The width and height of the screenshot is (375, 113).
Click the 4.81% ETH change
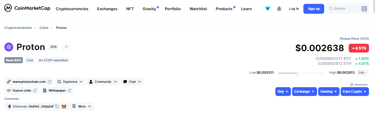[362, 64]
